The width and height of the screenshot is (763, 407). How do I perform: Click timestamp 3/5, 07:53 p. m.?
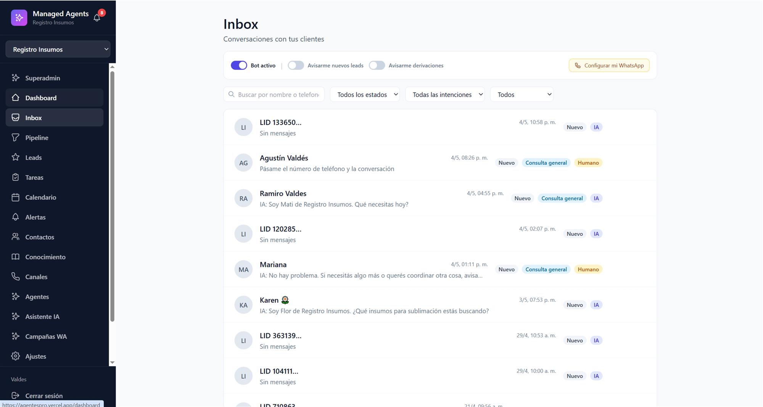[x=537, y=300]
